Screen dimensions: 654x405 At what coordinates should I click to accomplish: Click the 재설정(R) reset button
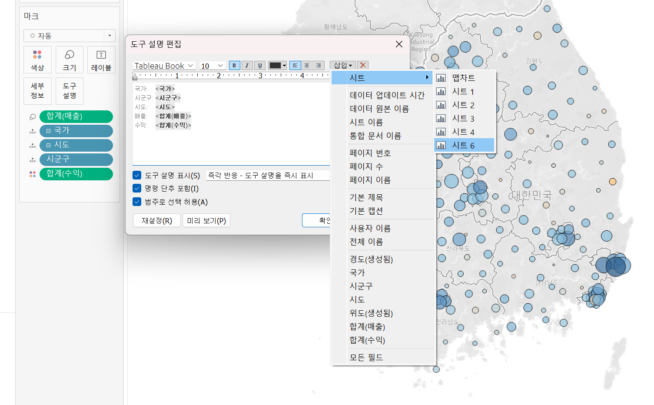coord(157,220)
